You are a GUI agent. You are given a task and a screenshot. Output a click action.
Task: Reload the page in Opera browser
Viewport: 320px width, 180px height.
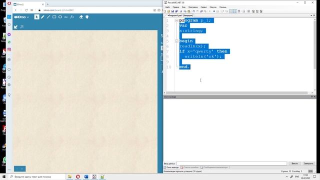tap(26, 10)
